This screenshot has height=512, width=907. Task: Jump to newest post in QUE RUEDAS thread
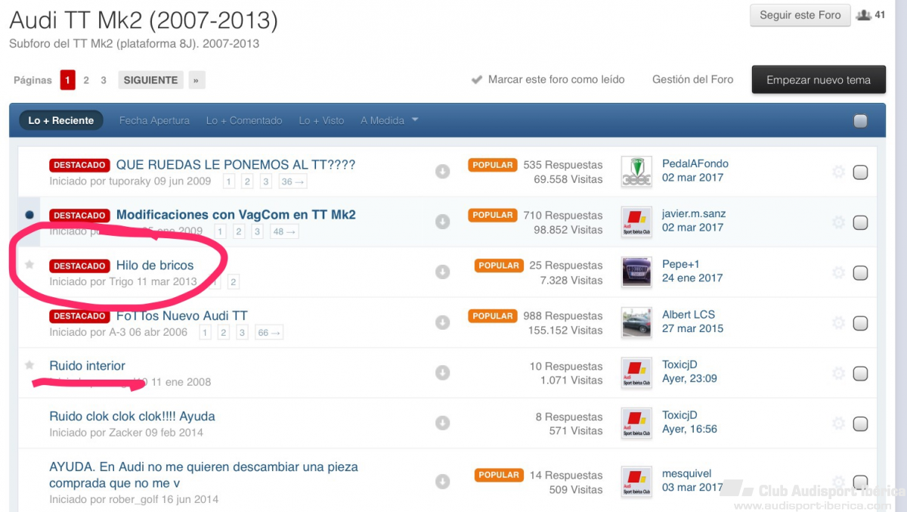(x=443, y=172)
